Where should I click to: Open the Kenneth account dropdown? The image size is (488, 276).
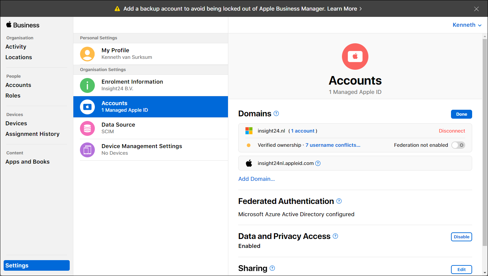(x=467, y=25)
